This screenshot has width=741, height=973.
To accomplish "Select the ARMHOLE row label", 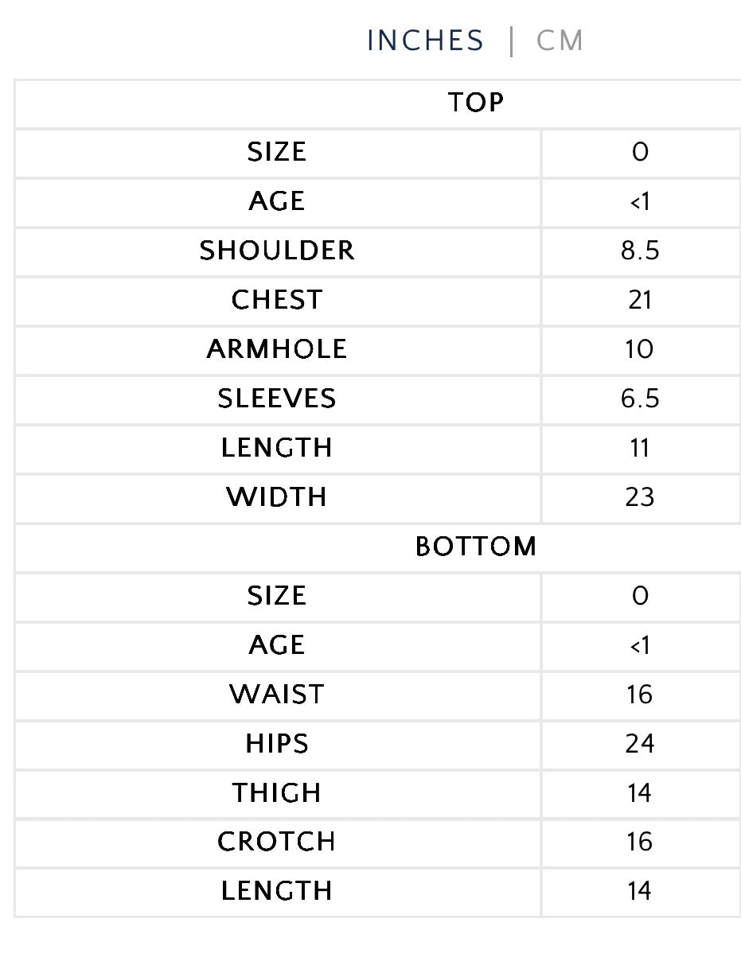I will pyautogui.click(x=277, y=349).
